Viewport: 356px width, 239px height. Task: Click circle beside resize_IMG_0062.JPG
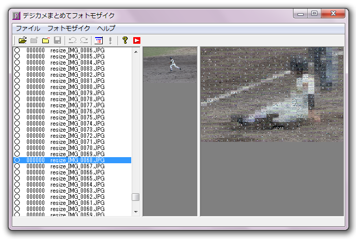pos(17,197)
